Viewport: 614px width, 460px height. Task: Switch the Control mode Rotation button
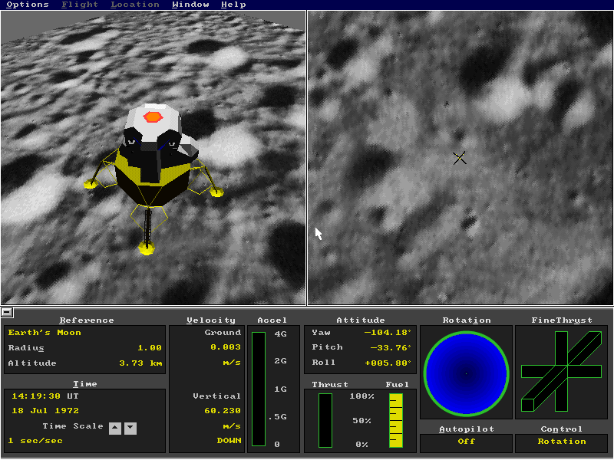coord(561,443)
